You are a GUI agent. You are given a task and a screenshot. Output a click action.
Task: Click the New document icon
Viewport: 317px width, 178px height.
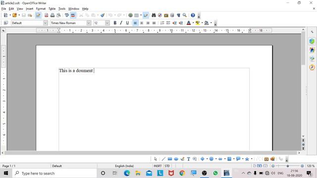coord(5,15)
